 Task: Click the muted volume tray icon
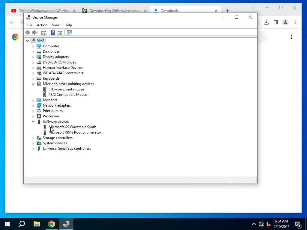pos(268,224)
